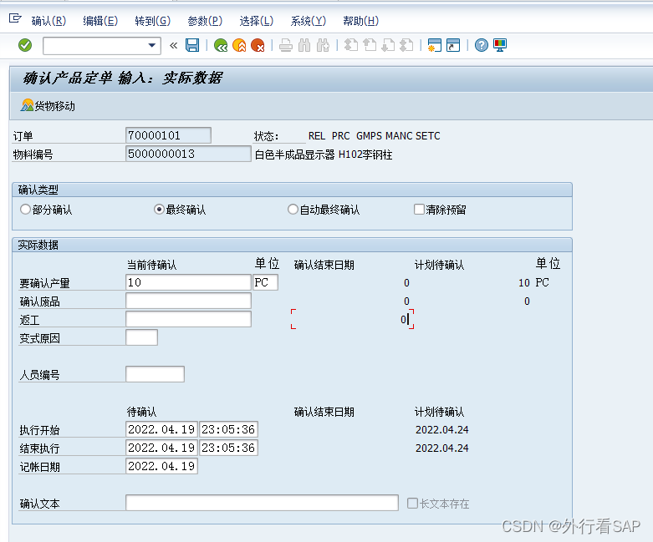653x542 pixels.
Task: Open Help with the question mark icon
Action: (x=481, y=45)
